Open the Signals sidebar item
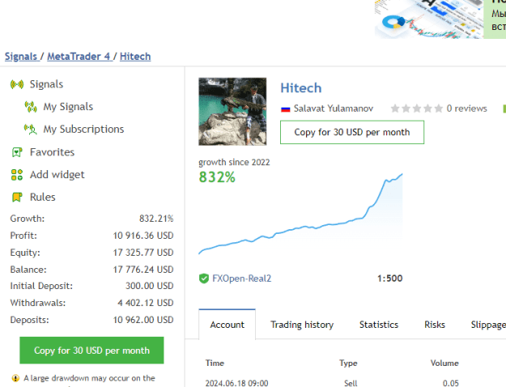Viewport: 506px width, 387px height. (46, 84)
